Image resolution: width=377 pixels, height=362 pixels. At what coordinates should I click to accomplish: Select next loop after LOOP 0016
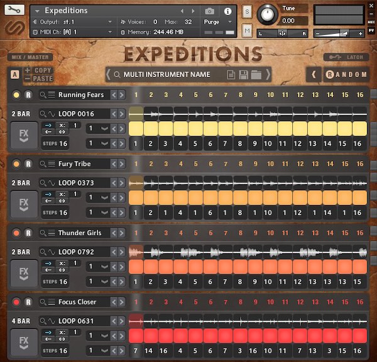122,114
